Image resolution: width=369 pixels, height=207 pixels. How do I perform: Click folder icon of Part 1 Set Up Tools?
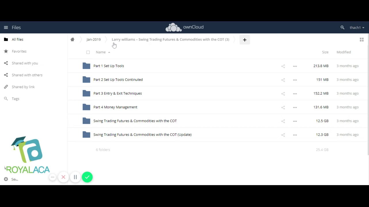click(86, 66)
